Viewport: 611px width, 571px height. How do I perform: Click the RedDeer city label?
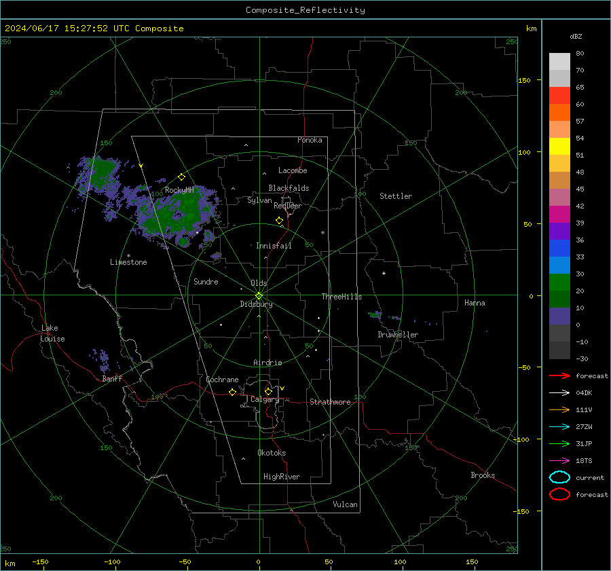coord(288,206)
